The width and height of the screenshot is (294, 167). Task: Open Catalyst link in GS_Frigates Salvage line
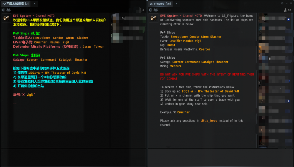208,62
